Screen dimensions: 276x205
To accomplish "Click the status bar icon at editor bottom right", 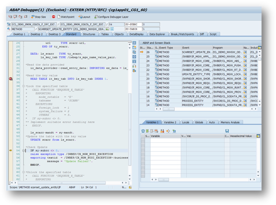I will 130,187.
